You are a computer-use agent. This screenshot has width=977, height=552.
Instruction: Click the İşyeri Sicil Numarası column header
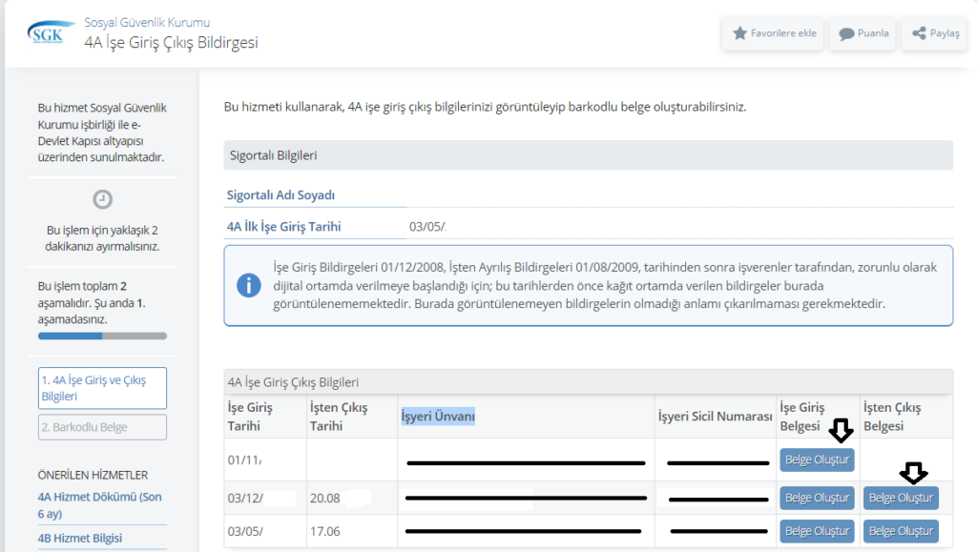[715, 417]
